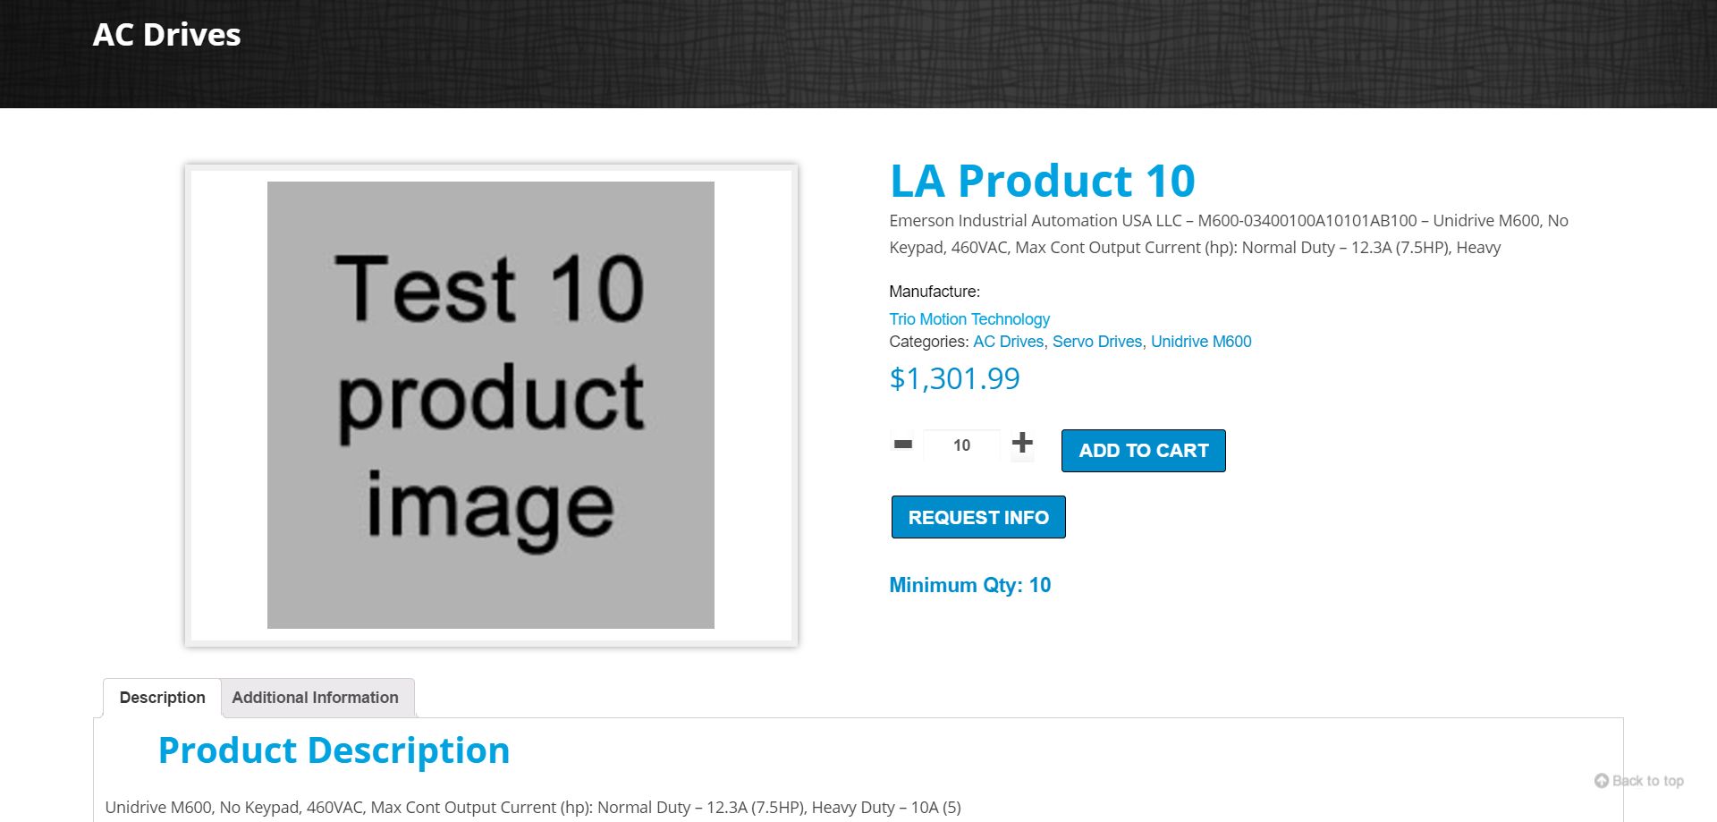Image resolution: width=1717 pixels, height=822 pixels.
Task: Click the $1,301.99 price text
Action: coord(954,379)
